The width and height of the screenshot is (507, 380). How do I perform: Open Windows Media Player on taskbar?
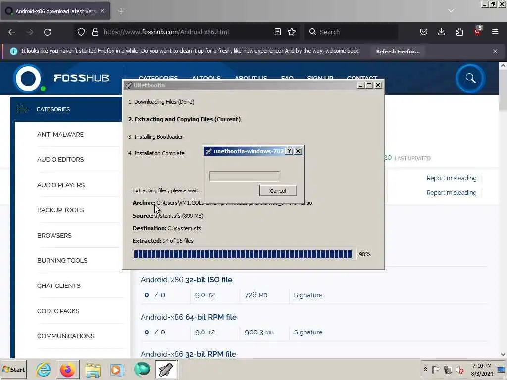[117, 369]
